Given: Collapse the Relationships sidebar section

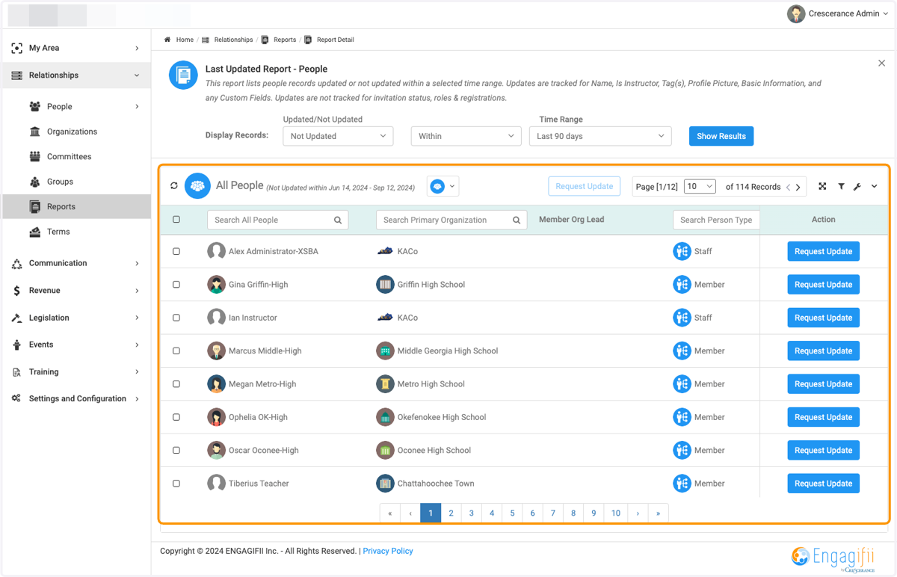Looking at the screenshot, I should pos(137,75).
